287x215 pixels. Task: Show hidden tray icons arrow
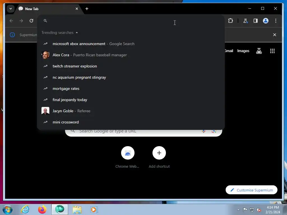pyautogui.click(x=238, y=210)
